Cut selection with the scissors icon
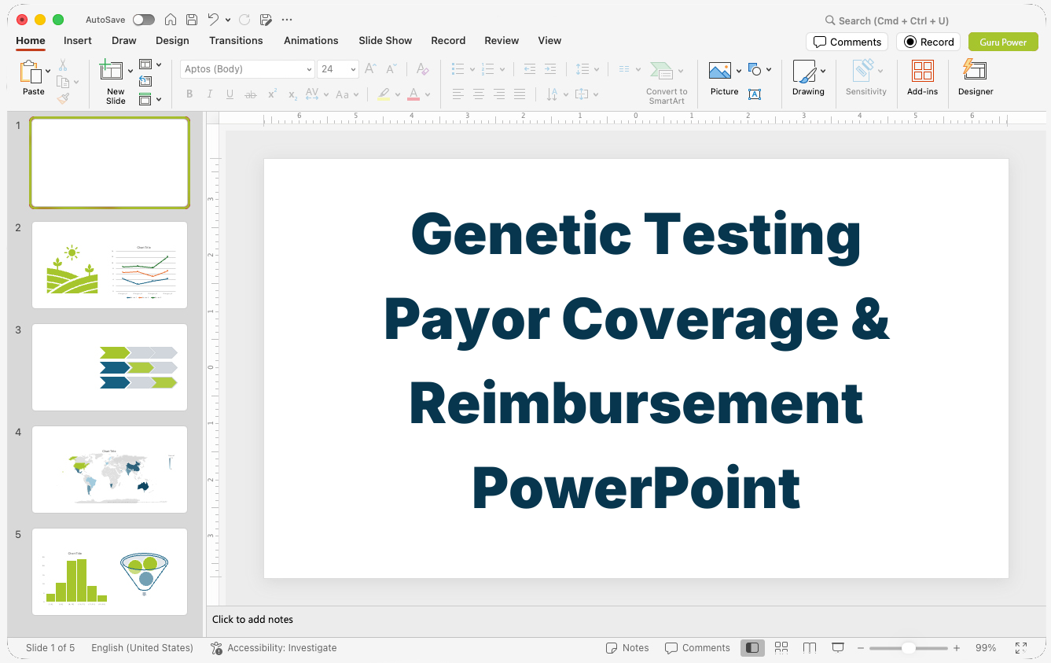Viewport: 1051px width, 663px height. tap(63, 65)
